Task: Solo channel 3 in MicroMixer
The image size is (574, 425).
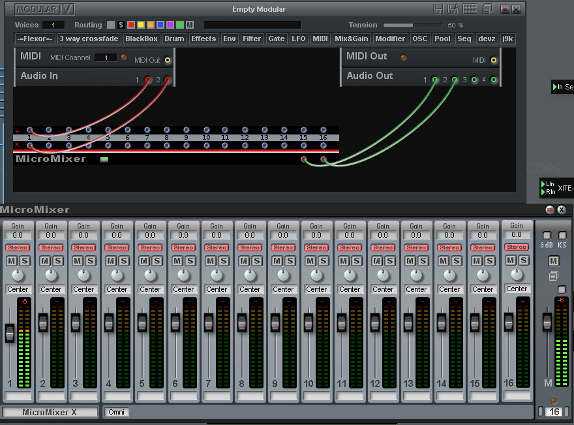Action: [90, 261]
